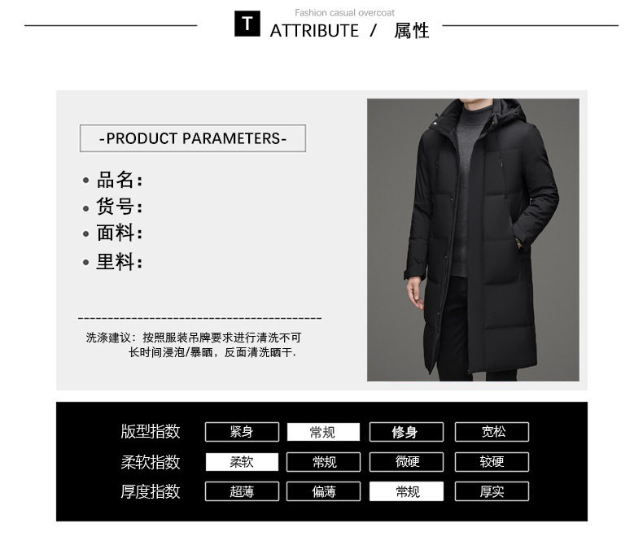The height and width of the screenshot is (545, 643).
Task: Select 超薄 thickness option
Action: (x=242, y=491)
